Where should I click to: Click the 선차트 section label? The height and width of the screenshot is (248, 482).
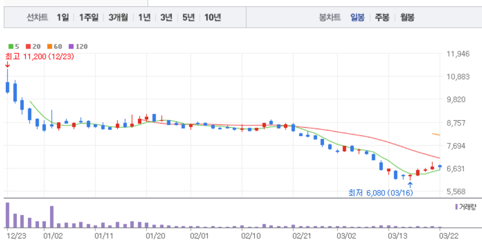37,18
